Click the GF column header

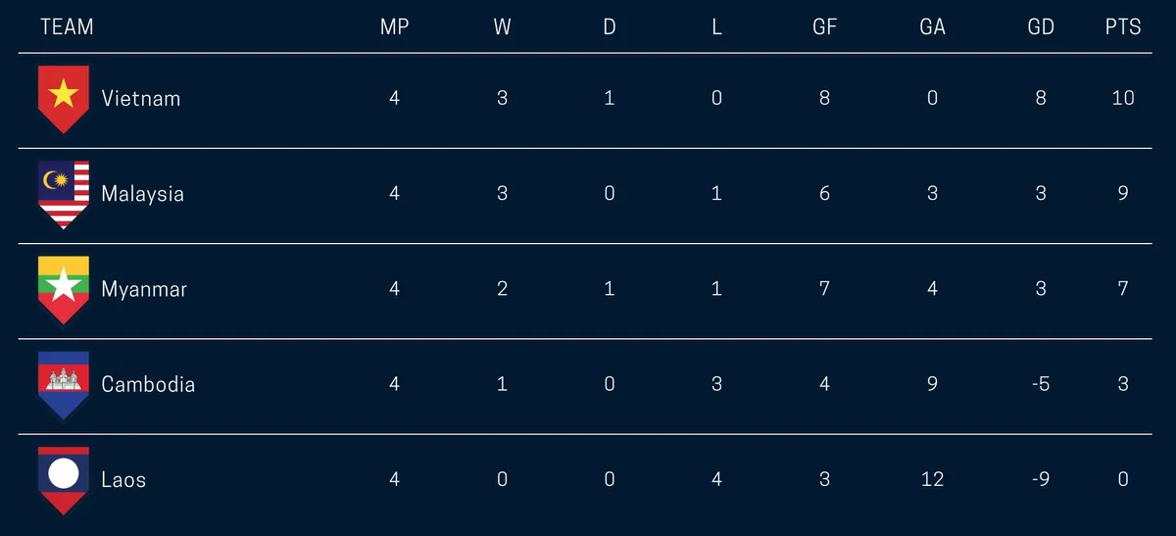pyautogui.click(x=824, y=26)
